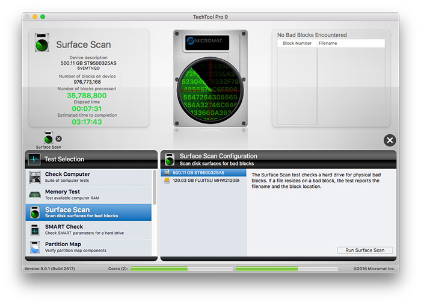Click the Surface Scan test description paragraph
The height and width of the screenshot is (304, 421).
coord(316,181)
